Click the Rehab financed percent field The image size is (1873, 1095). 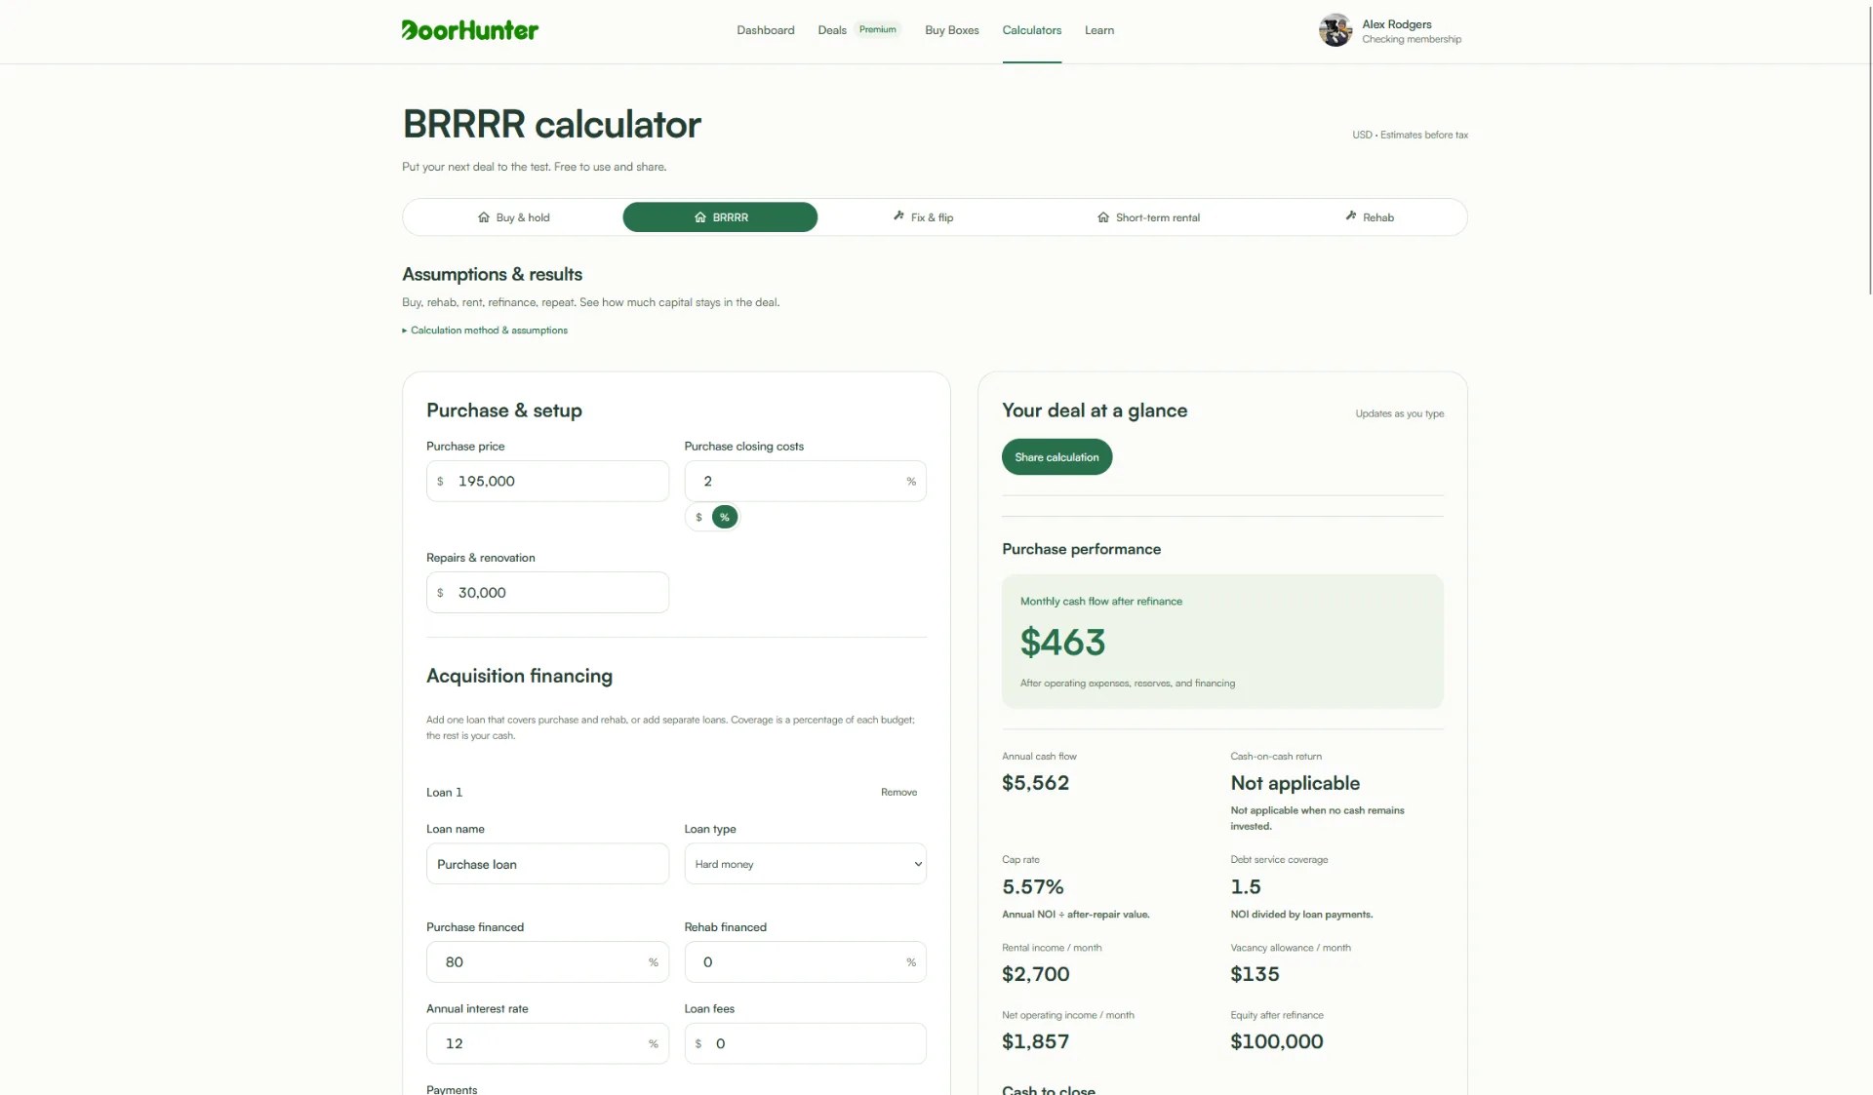(805, 962)
